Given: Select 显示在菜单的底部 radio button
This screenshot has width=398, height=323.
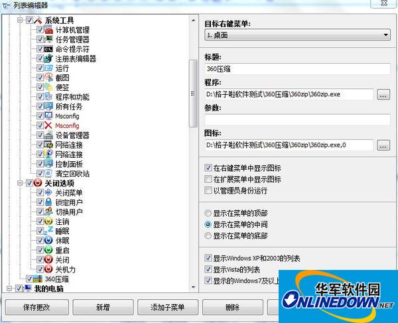Looking at the screenshot, I should click(208, 235).
